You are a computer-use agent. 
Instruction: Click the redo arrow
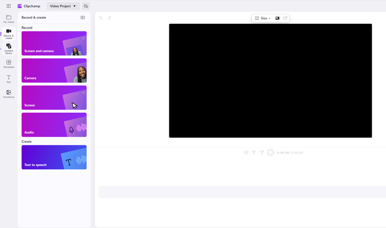(x=109, y=18)
